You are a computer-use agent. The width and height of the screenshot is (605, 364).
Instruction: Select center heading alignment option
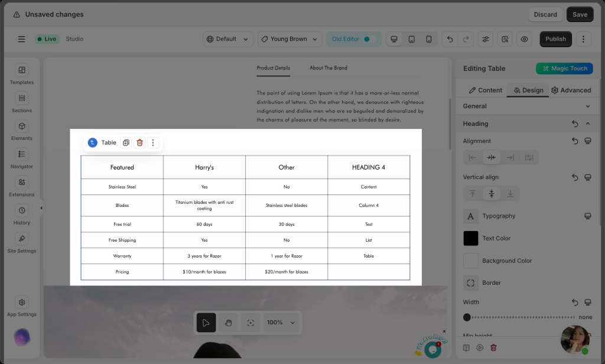coord(491,157)
